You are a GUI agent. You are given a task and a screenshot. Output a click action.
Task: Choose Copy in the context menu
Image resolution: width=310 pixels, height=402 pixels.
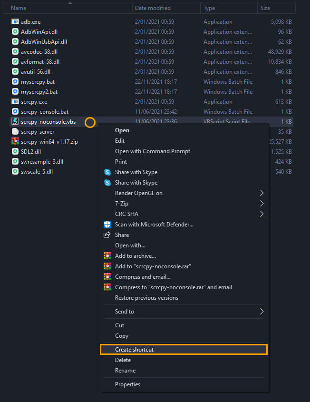pos(184,336)
